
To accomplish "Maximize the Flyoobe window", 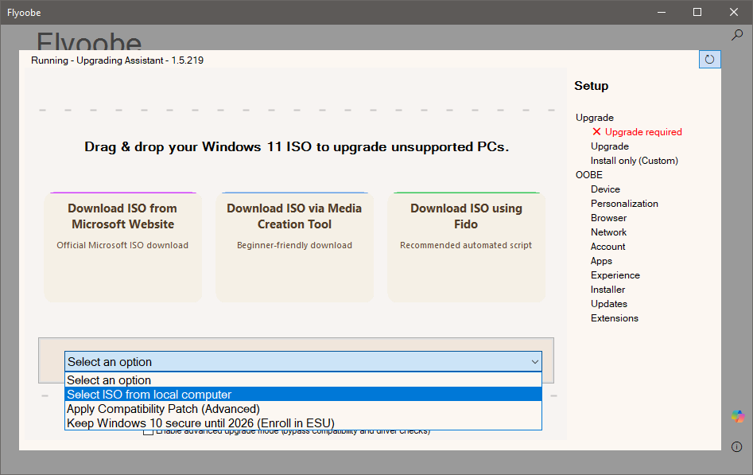I will 697,12.
